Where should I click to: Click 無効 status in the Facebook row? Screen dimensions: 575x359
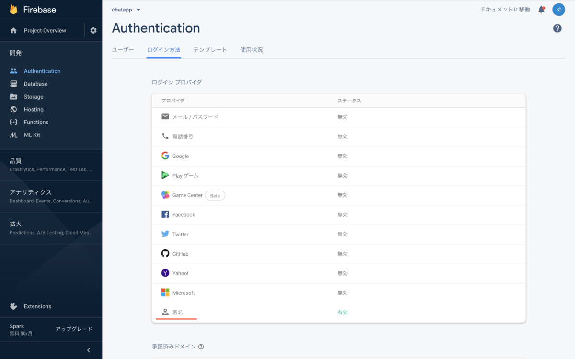[x=343, y=214]
